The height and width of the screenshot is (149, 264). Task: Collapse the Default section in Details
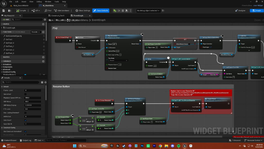[x=2, y=87]
